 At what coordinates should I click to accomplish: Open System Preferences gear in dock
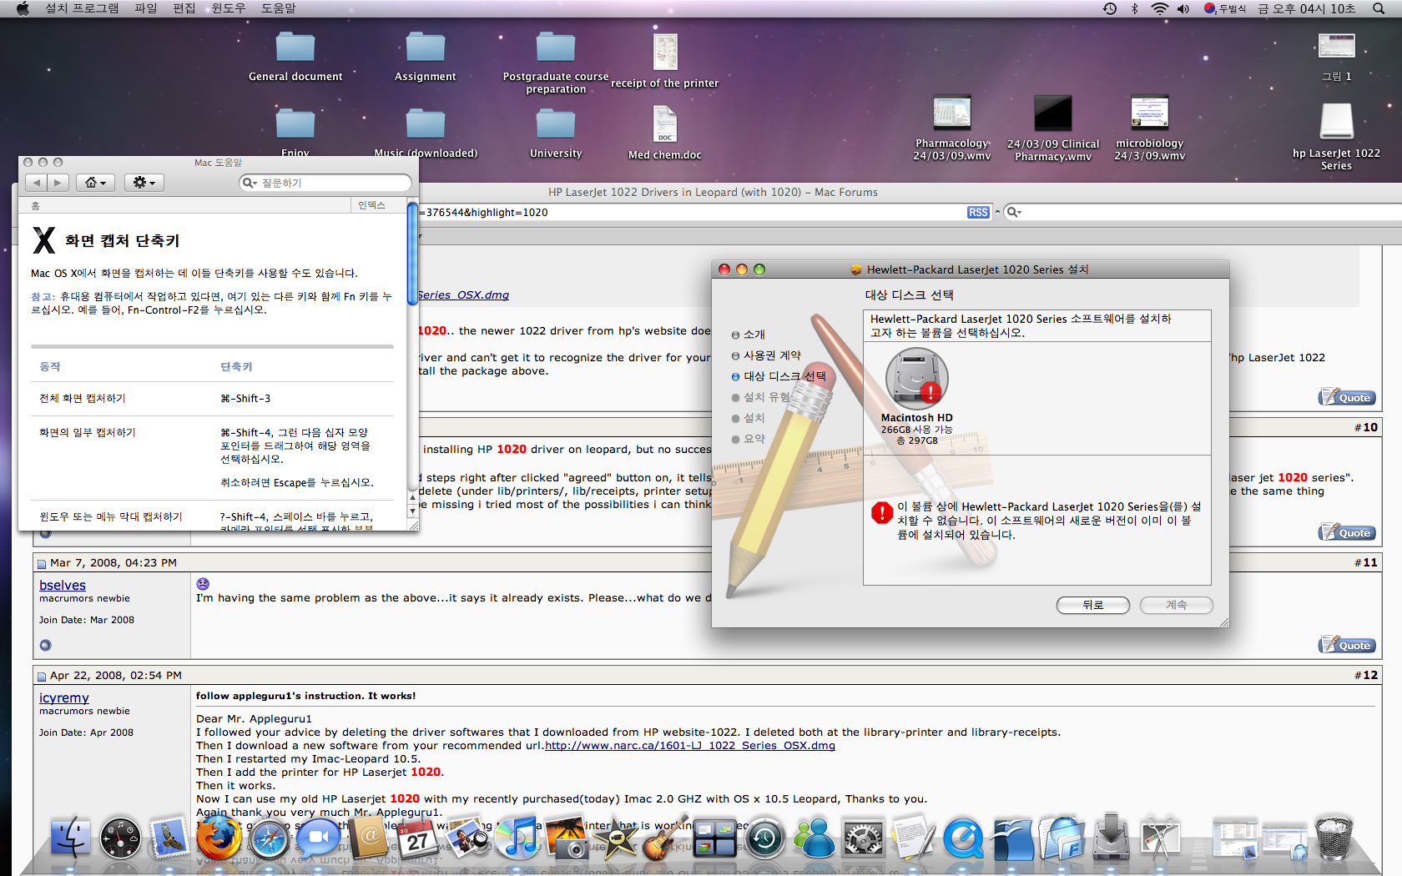[x=863, y=838]
